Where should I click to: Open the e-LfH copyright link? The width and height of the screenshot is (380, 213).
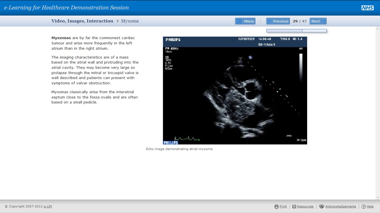coord(48,206)
